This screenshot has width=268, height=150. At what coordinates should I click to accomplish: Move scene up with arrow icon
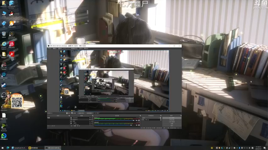(x=52, y=126)
